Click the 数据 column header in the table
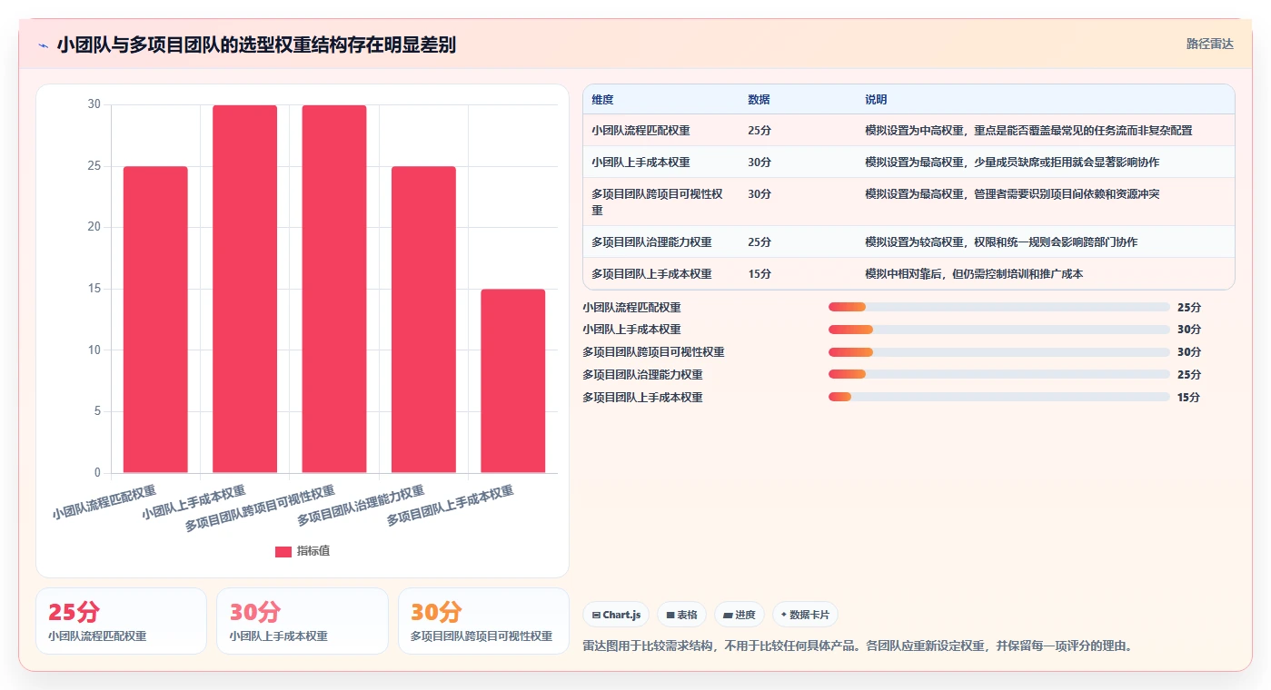 coord(759,100)
